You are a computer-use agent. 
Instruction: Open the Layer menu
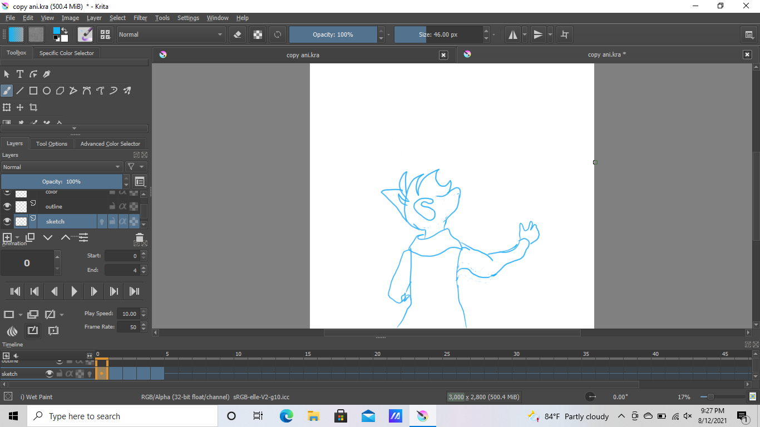coord(94,18)
